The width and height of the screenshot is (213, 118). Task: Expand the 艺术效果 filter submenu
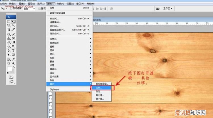pos(69,77)
